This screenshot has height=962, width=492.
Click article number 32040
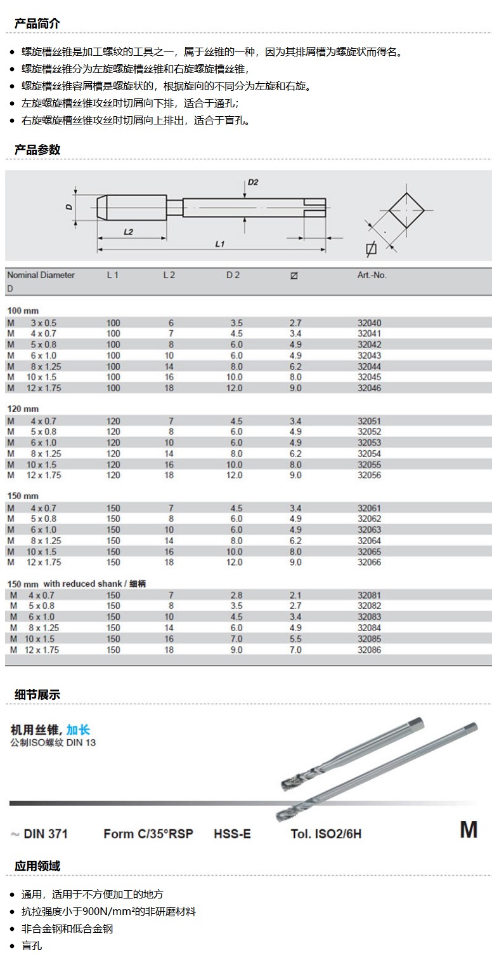point(370,323)
